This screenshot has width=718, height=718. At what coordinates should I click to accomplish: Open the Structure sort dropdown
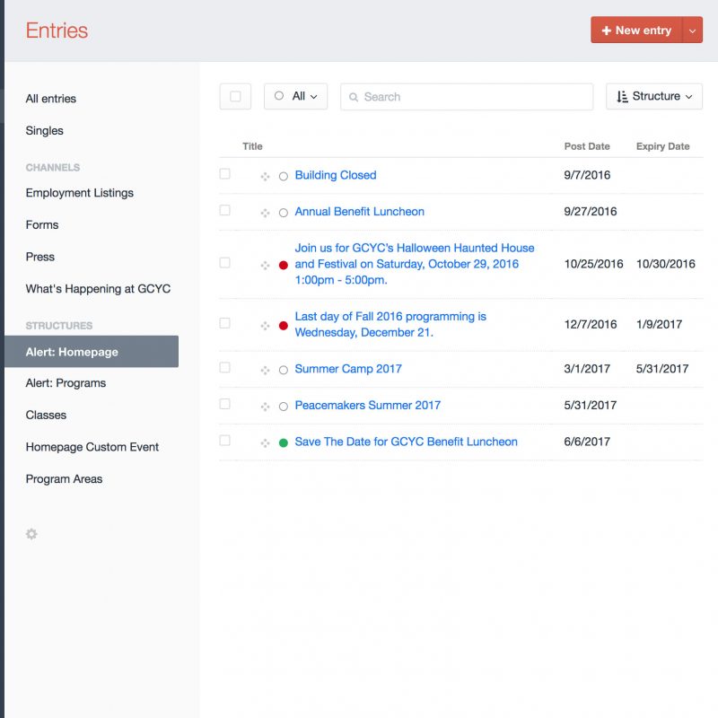(654, 97)
